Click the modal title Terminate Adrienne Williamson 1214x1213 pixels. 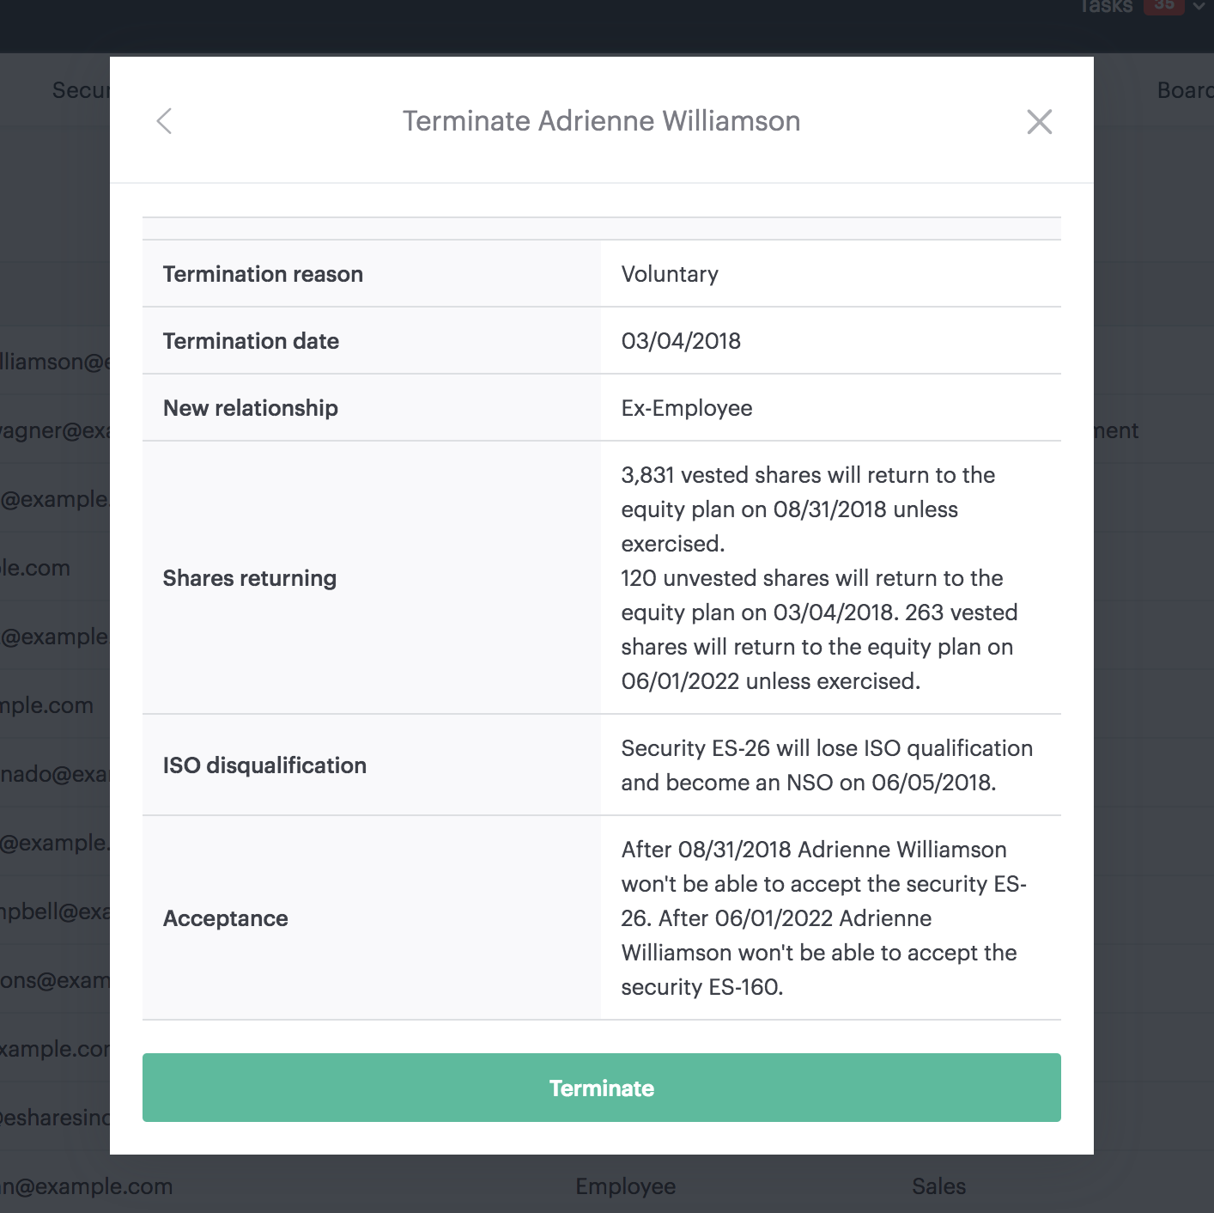pos(602,121)
